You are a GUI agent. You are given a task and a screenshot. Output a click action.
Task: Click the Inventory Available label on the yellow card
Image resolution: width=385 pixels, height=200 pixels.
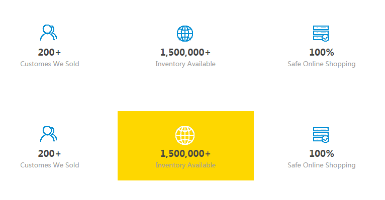[185, 165]
